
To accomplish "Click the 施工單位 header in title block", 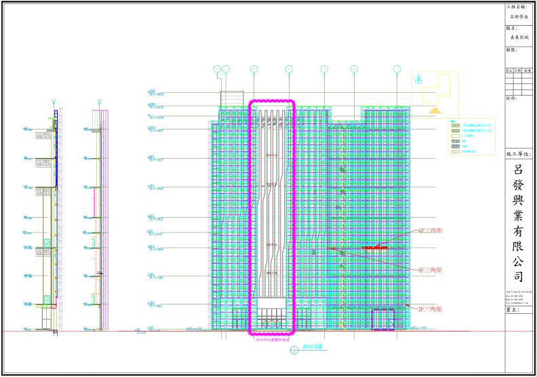I will [520, 155].
